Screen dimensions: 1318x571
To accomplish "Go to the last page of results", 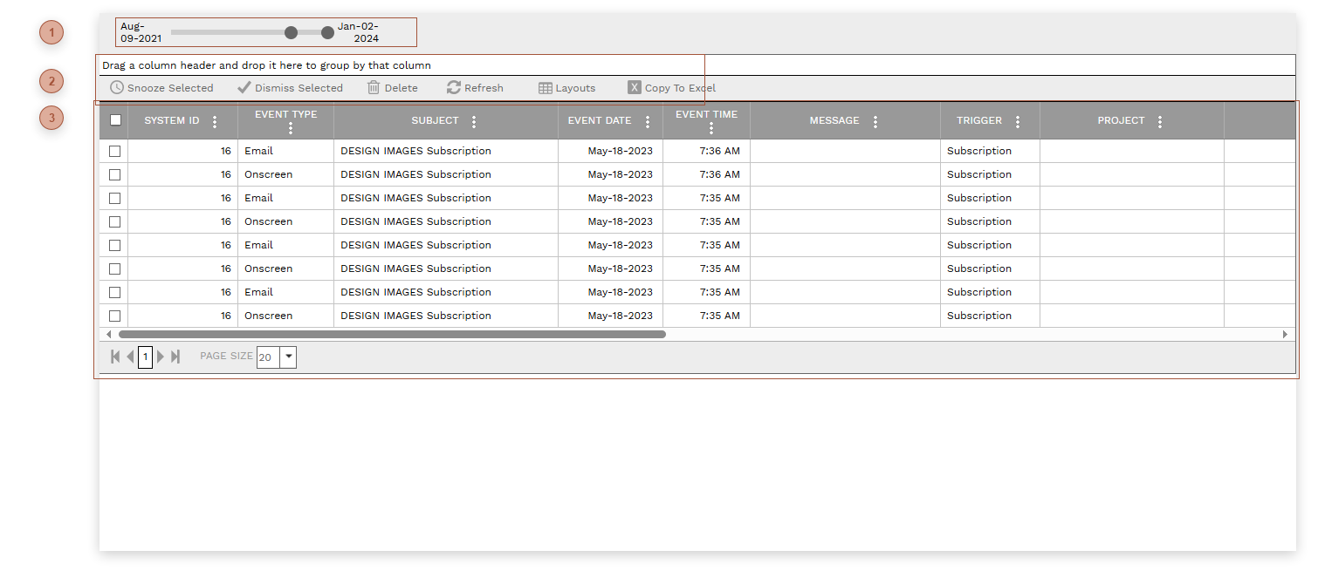I will [175, 357].
